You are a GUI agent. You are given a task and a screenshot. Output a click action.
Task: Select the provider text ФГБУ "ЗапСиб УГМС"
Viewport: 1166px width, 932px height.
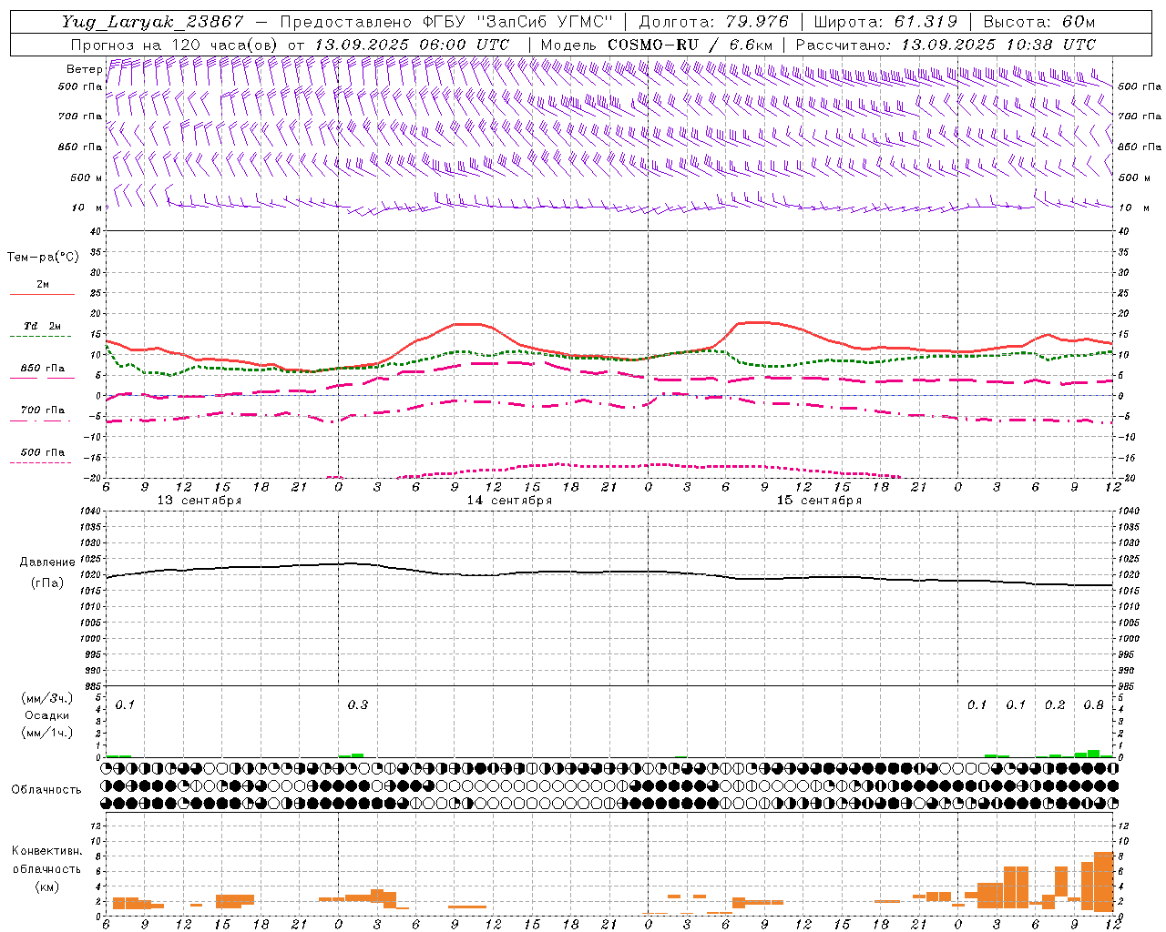[518, 22]
